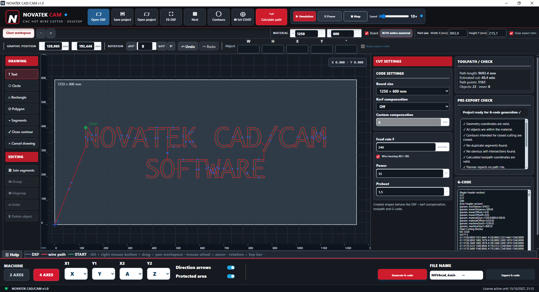Screen dimensions: 539x292
Task: Open the Board size dropdown
Action: point(412,91)
